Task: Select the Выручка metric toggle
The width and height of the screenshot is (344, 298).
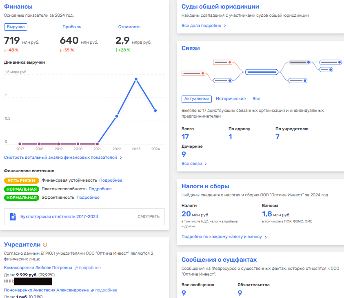Action: click(16, 27)
